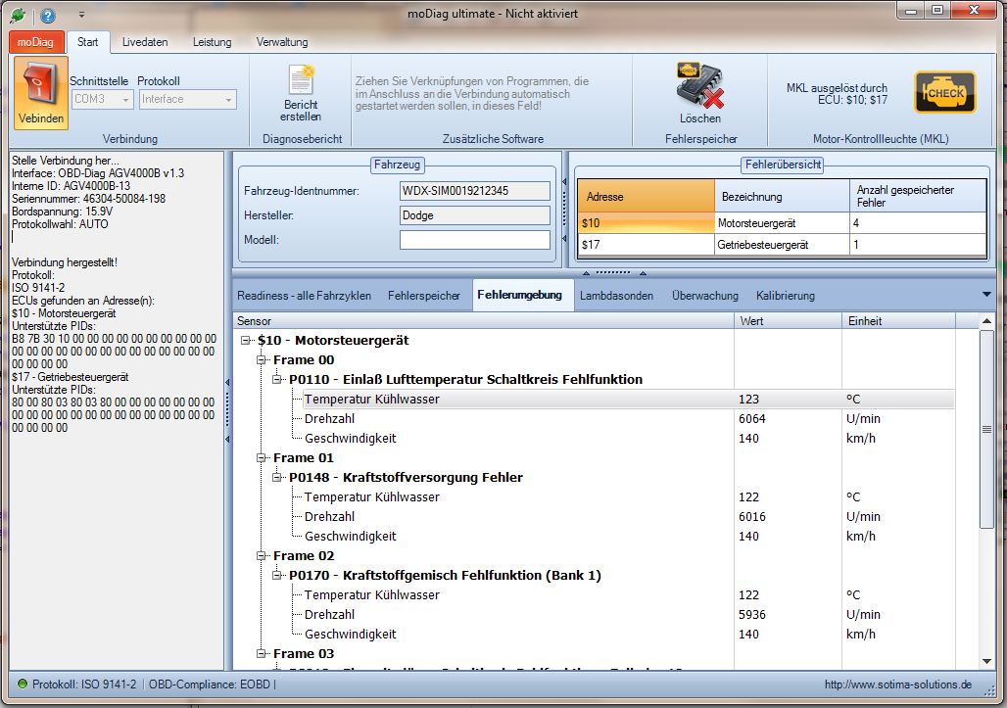Open the Fehlerspeicher tab
This screenshot has height=708, width=1007.
point(423,295)
